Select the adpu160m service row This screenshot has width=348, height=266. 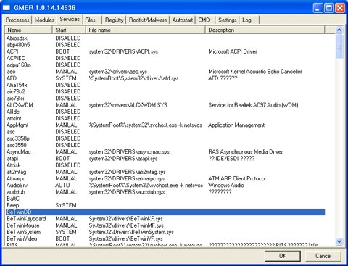(165, 65)
